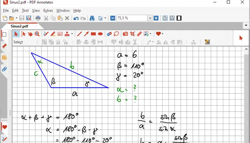Open the File menu
This screenshot has height=143, width=250.
pyautogui.click(x=6, y=10)
